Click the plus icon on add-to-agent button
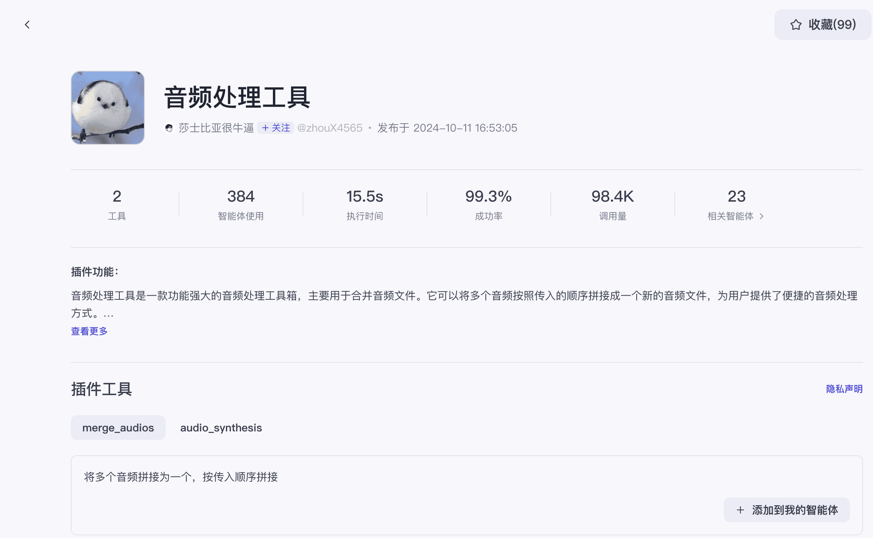The image size is (873, 538). tap(740, 510)
